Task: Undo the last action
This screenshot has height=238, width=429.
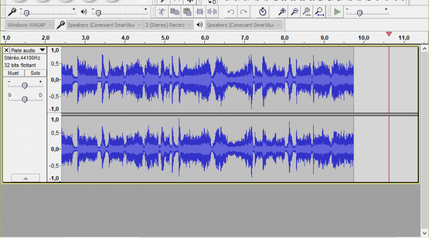Action: (x=231, y=11)
